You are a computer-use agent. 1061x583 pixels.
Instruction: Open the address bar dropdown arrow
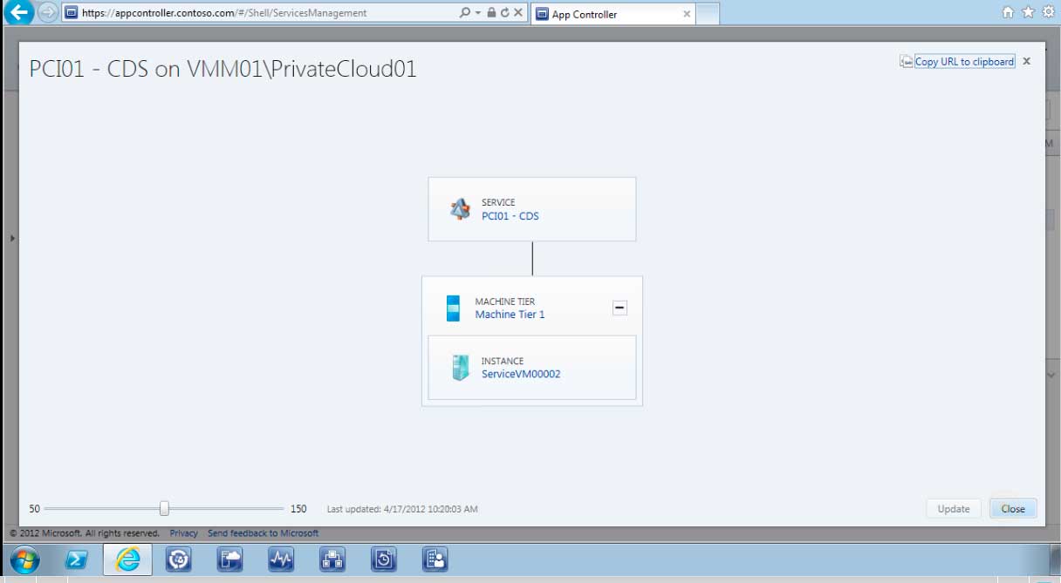477,13
